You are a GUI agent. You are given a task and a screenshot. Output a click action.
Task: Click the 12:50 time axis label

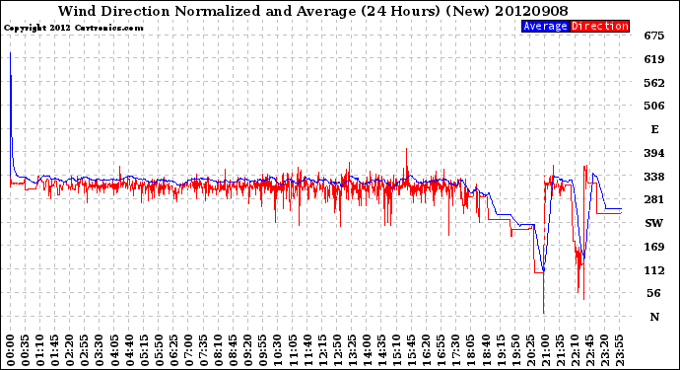[x=337, y=350]
